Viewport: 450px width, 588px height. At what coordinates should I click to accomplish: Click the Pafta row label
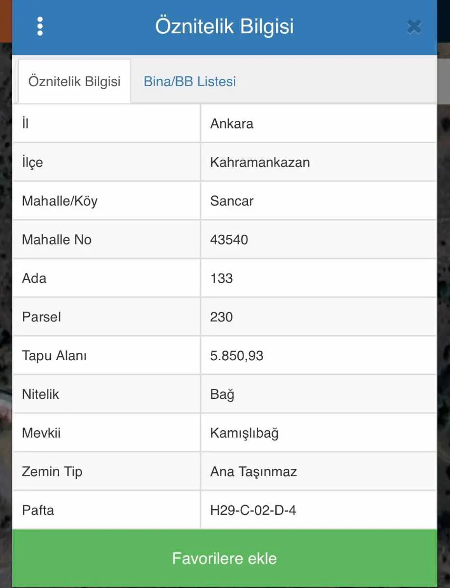coord(38,511)
